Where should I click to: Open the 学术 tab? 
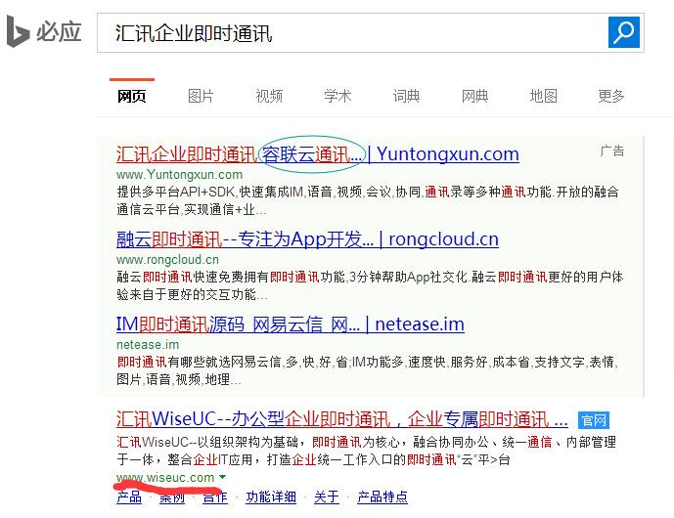pos(337,96)
